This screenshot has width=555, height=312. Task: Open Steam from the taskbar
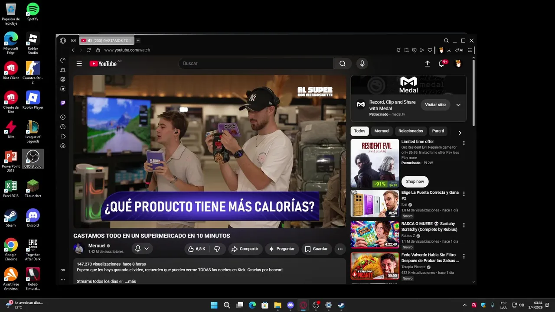pos(341,305)
